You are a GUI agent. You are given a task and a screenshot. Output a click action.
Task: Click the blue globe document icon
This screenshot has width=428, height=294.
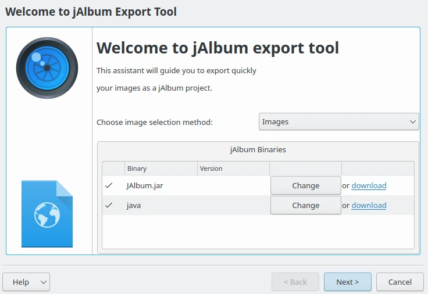47,214
